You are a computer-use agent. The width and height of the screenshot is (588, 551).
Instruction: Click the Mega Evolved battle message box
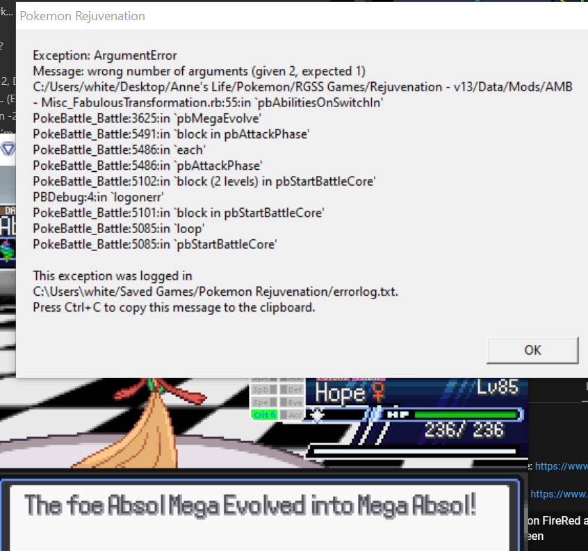(x=259, y=518)
